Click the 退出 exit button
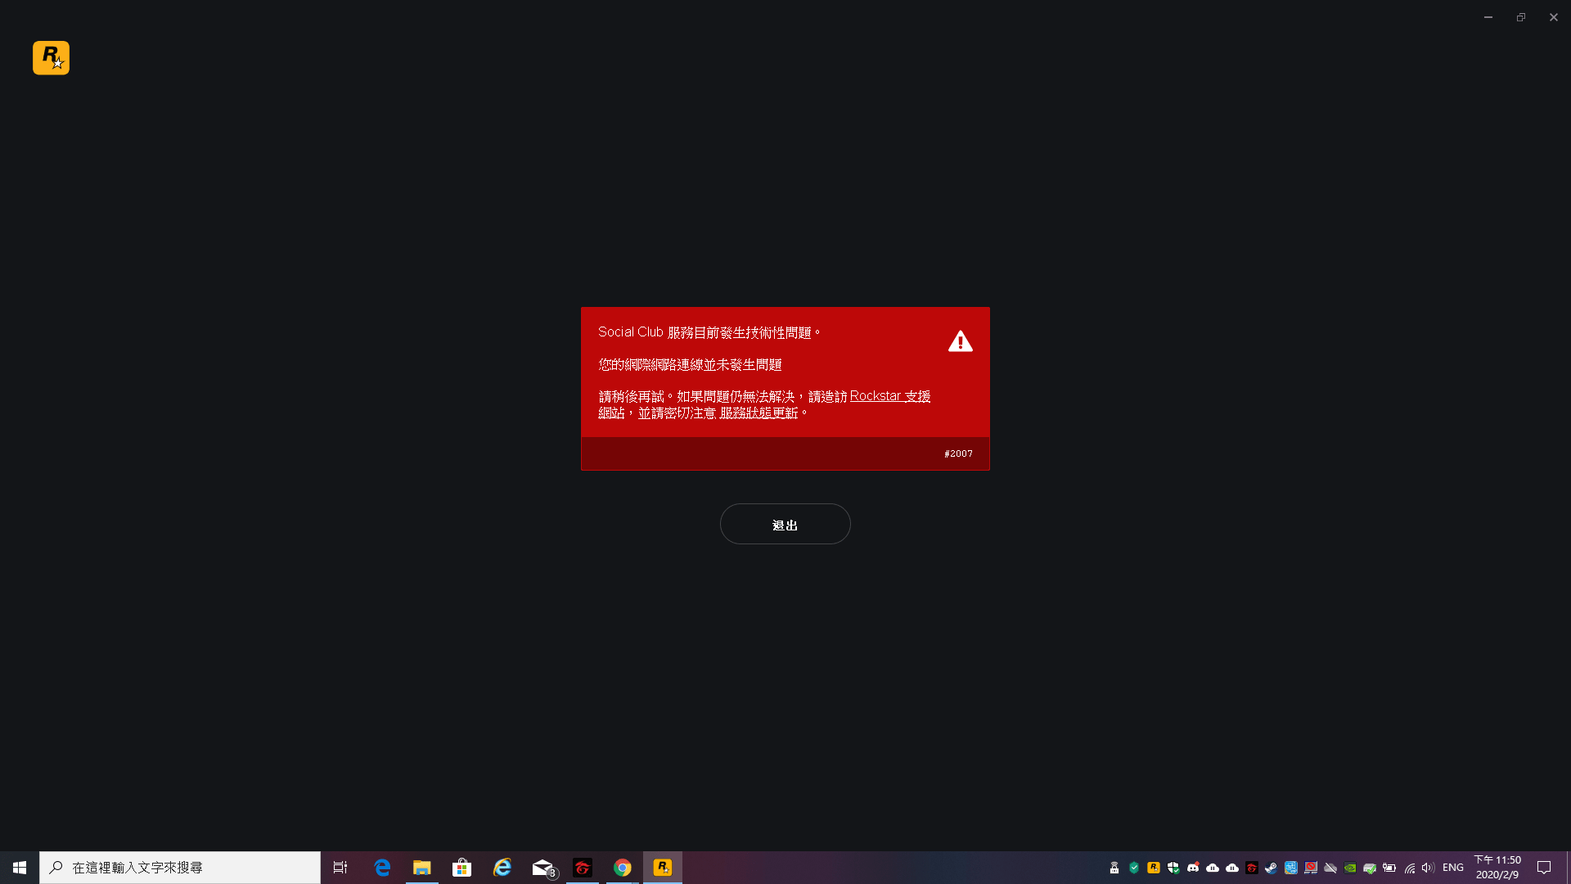1571x884 pixels. (x=785, y=524)
